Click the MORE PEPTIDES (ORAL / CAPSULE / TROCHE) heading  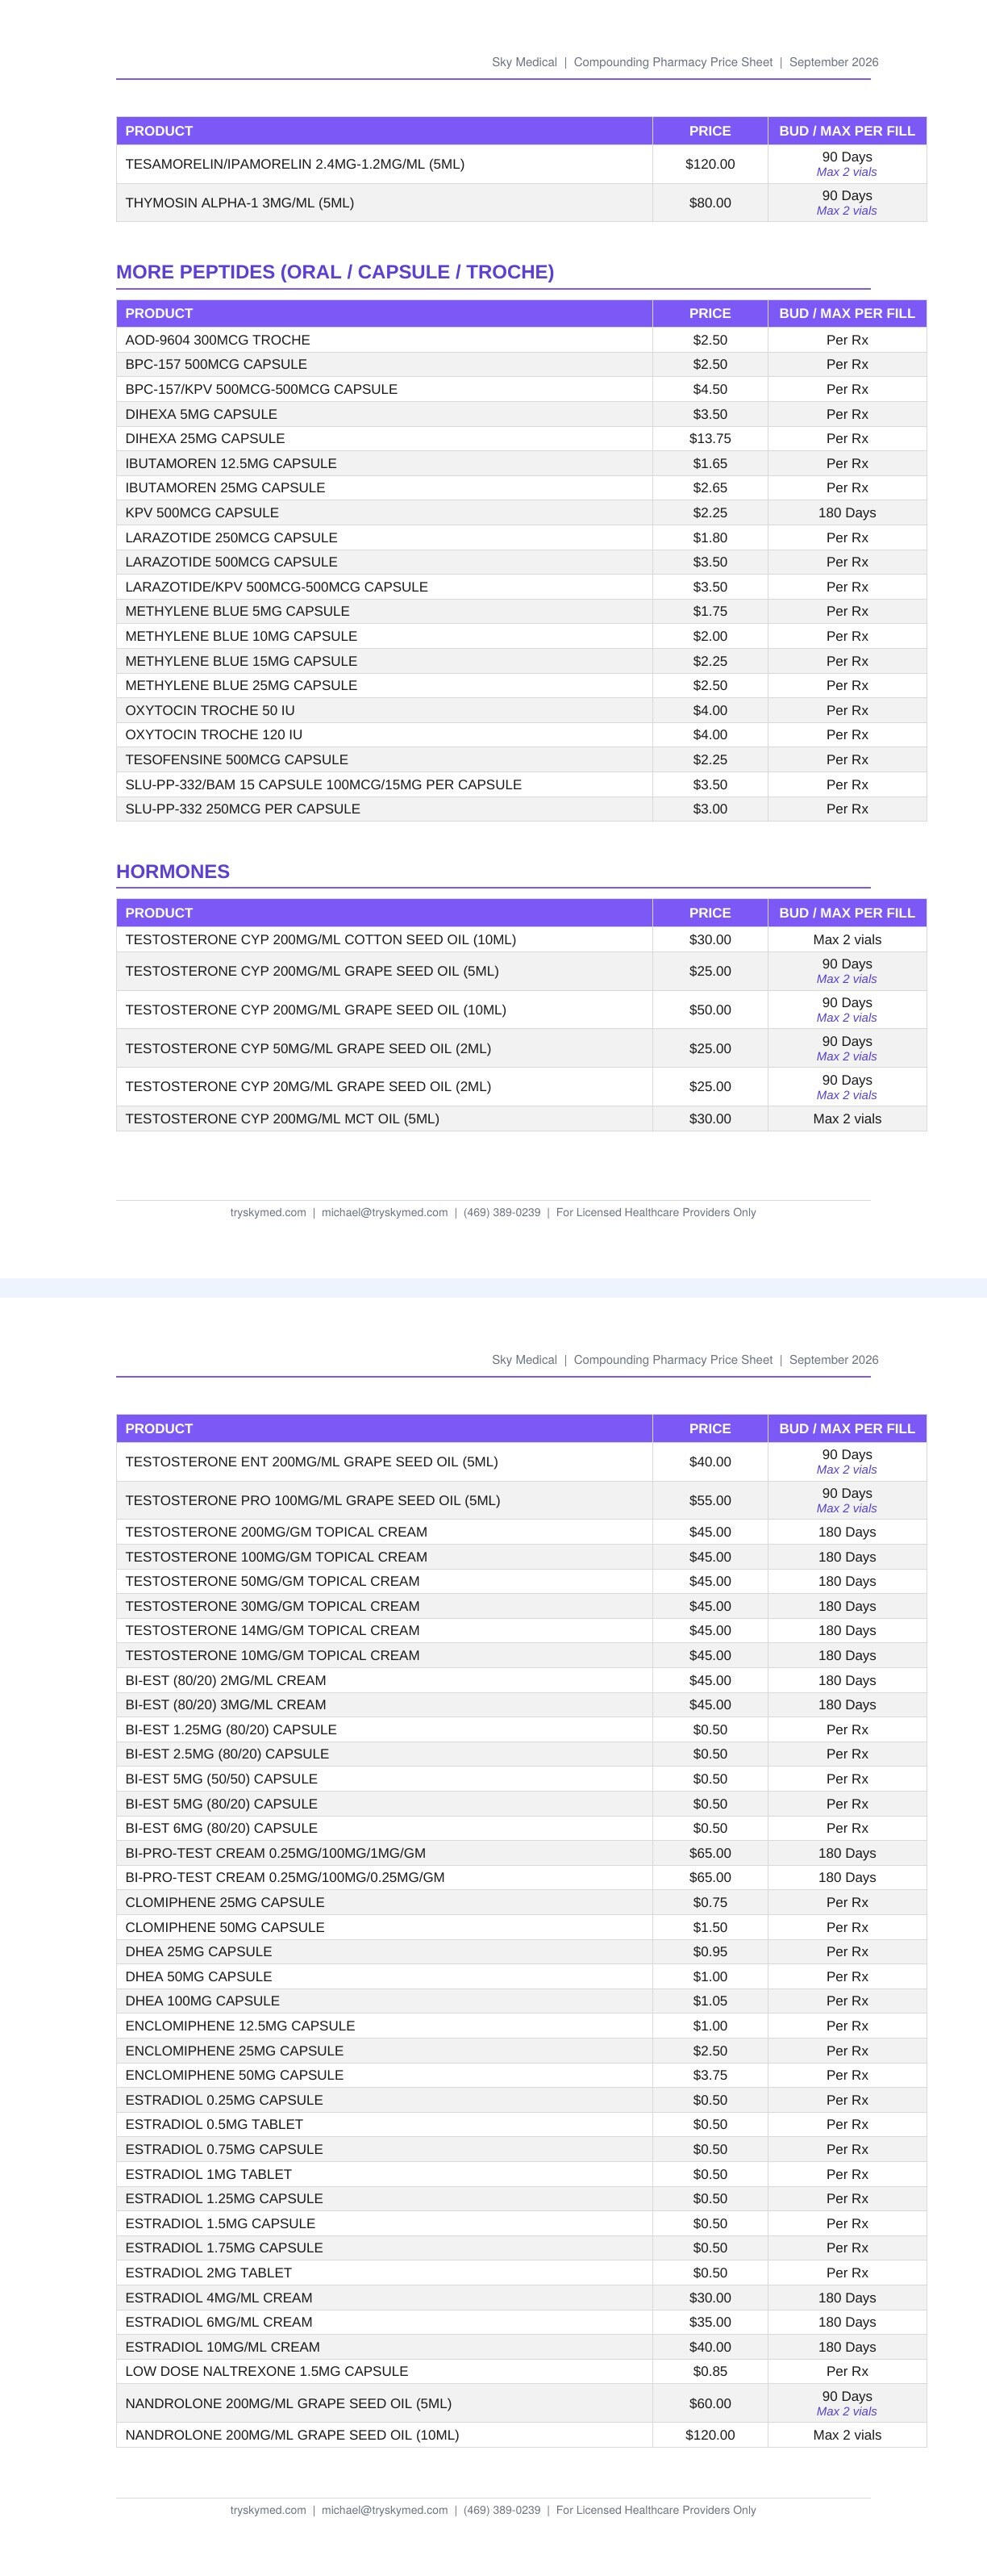tap(335, 272)
